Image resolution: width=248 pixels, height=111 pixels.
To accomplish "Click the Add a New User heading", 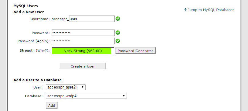I will [29, 12].
